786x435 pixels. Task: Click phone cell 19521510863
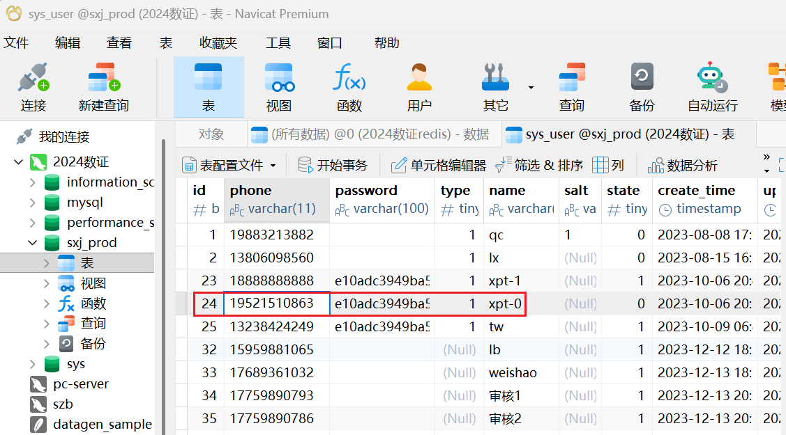276,303
